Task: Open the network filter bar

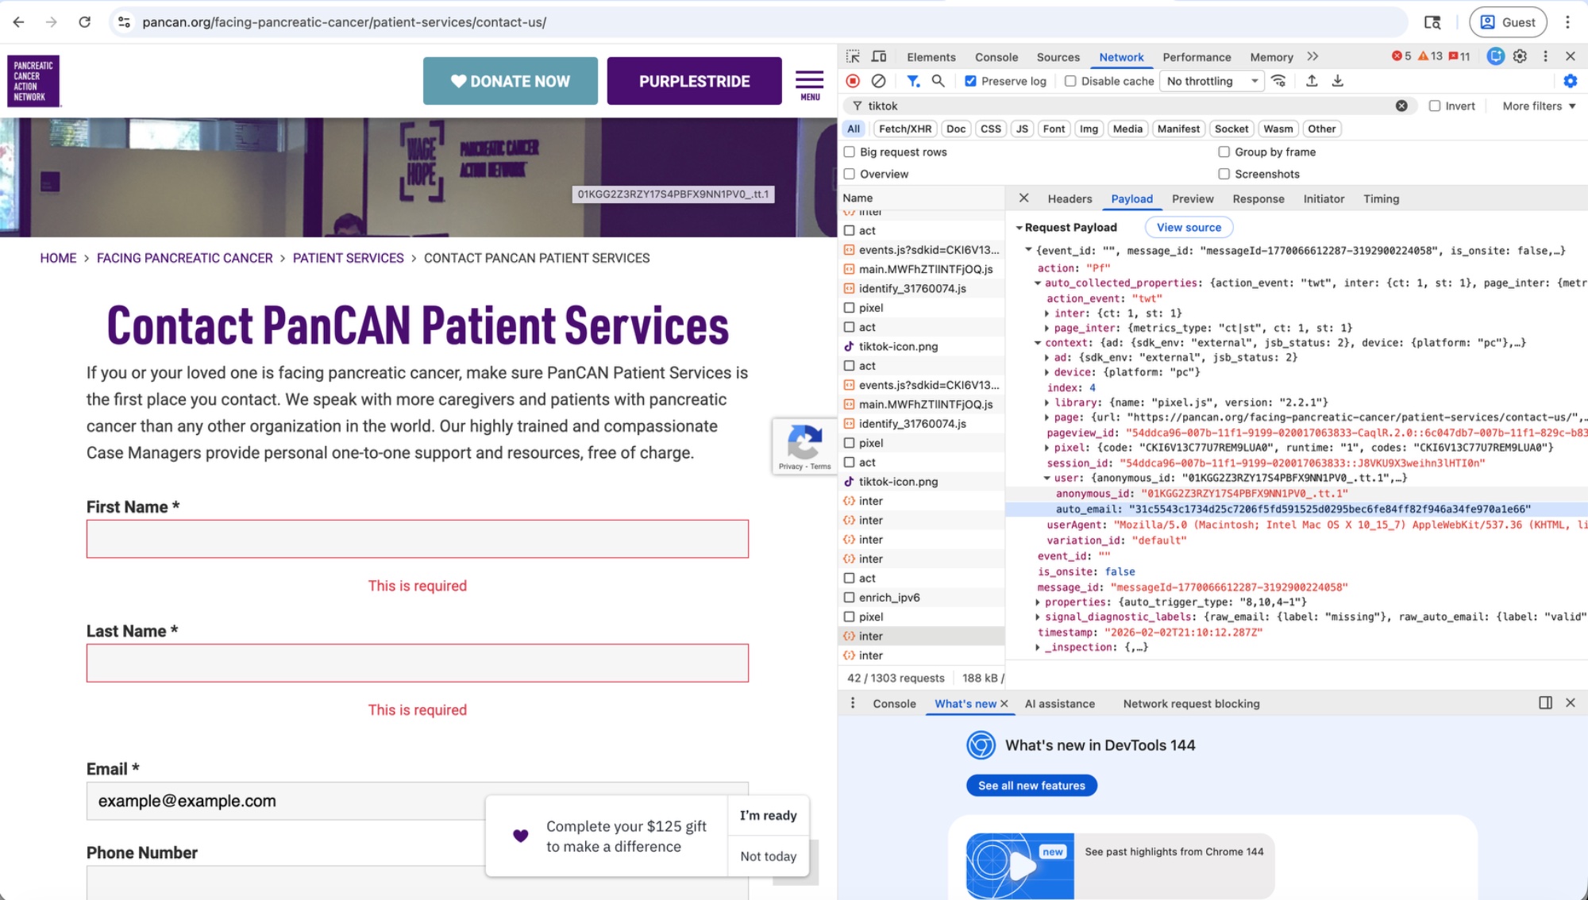Action: coord(913,80)
